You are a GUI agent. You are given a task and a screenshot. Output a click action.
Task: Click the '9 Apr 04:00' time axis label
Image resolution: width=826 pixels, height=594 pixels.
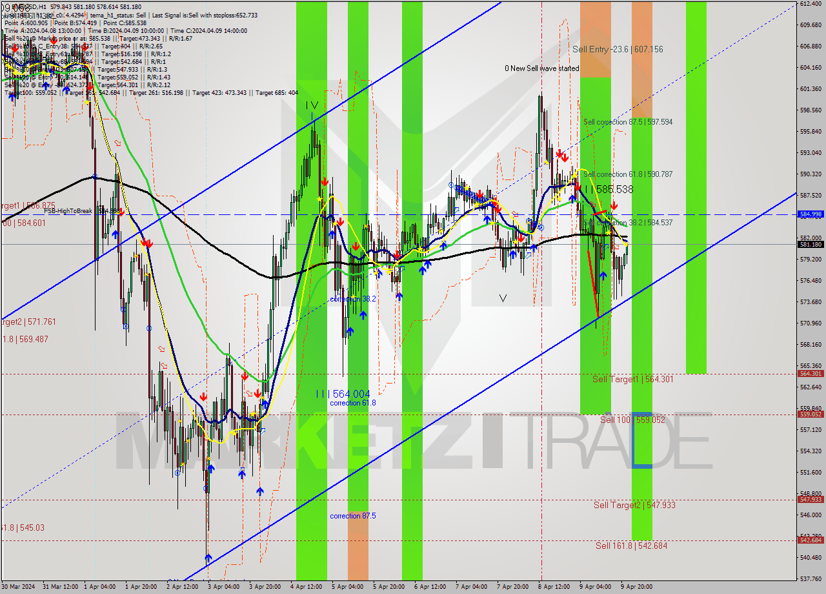(596, 587)
